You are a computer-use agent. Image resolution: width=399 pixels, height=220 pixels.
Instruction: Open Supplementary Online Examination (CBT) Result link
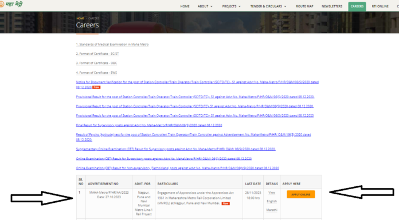[175, 149]
